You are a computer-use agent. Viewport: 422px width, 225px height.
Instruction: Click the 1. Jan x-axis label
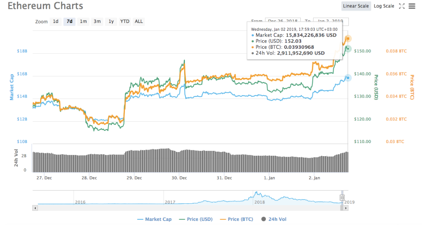click(x=270, y=178)
